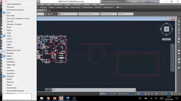Click the command line customize wrench icon
181x101 pixels.
[50, 90]
